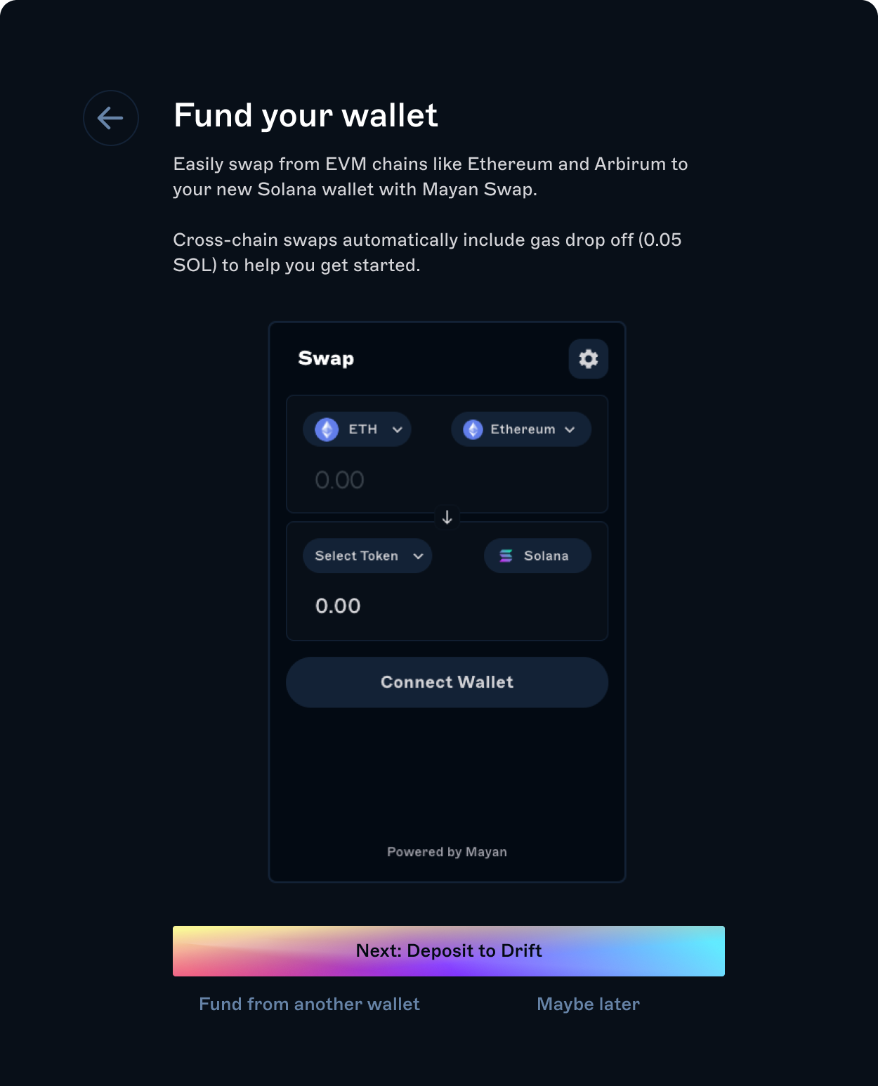Click the Solana destination chain label
Image resolution: width=878 pixels, height=1086 pixels.
546,556
